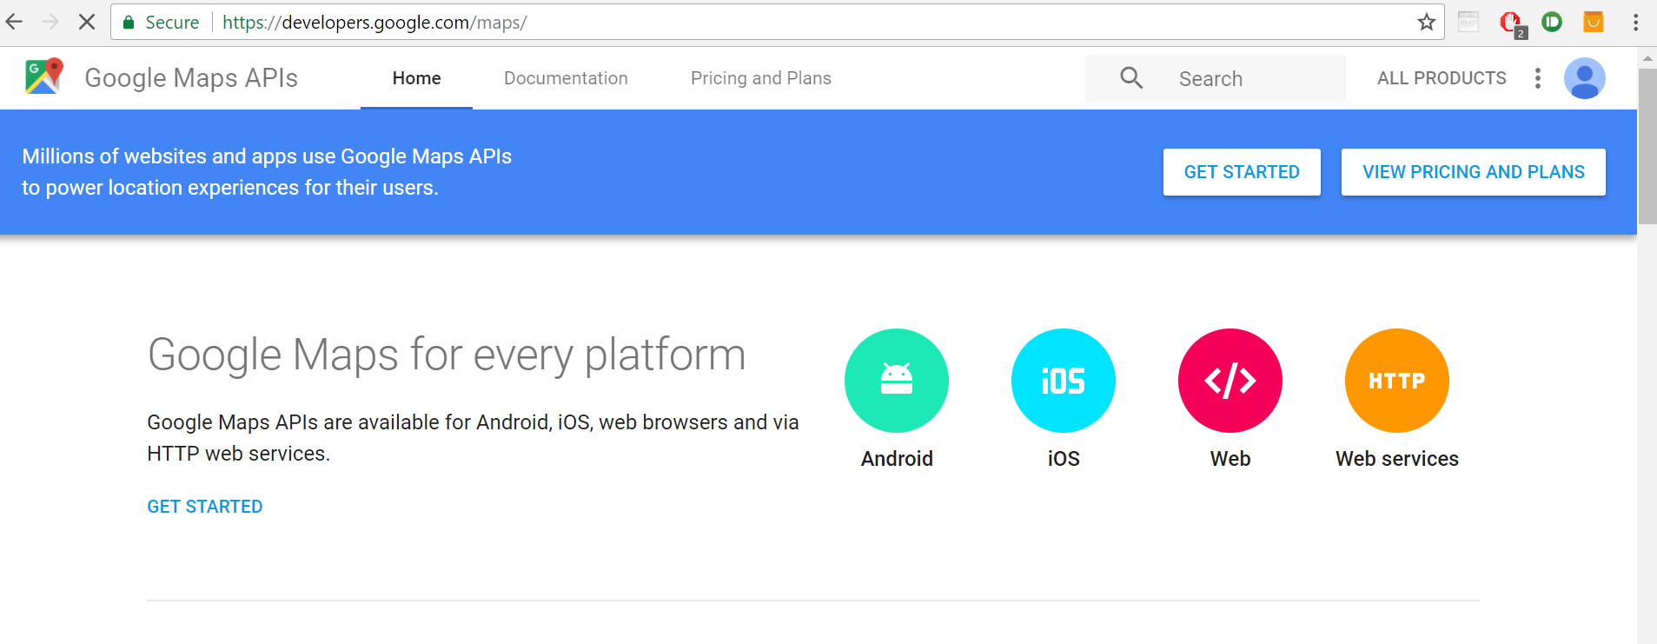Click the Android label
Image resolution: width=1657 pixels, height=644 pixels.
tap(897, 459)
